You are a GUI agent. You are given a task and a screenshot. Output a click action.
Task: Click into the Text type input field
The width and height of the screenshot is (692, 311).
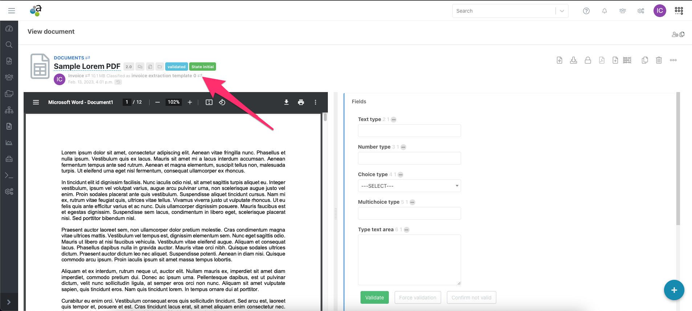[409, 131]
